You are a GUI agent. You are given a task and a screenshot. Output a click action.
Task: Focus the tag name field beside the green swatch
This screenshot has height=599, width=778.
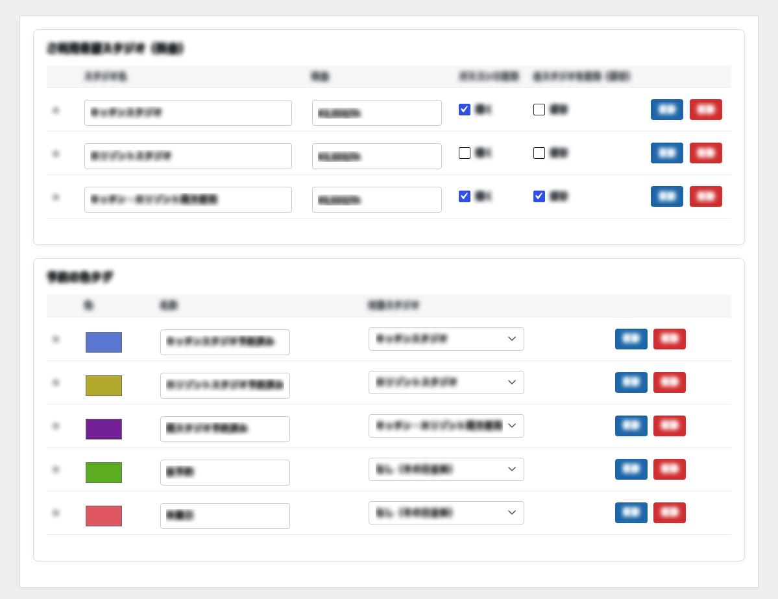[225, 473]
